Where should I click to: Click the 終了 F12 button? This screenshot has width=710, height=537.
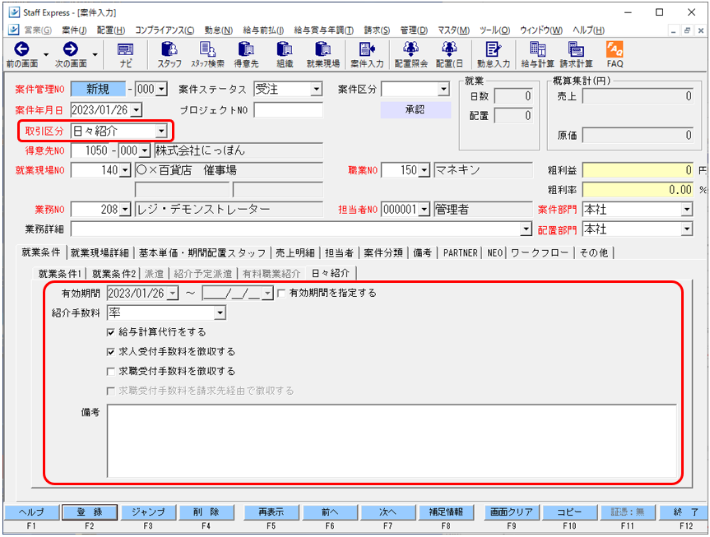click(x=685, y=512)
